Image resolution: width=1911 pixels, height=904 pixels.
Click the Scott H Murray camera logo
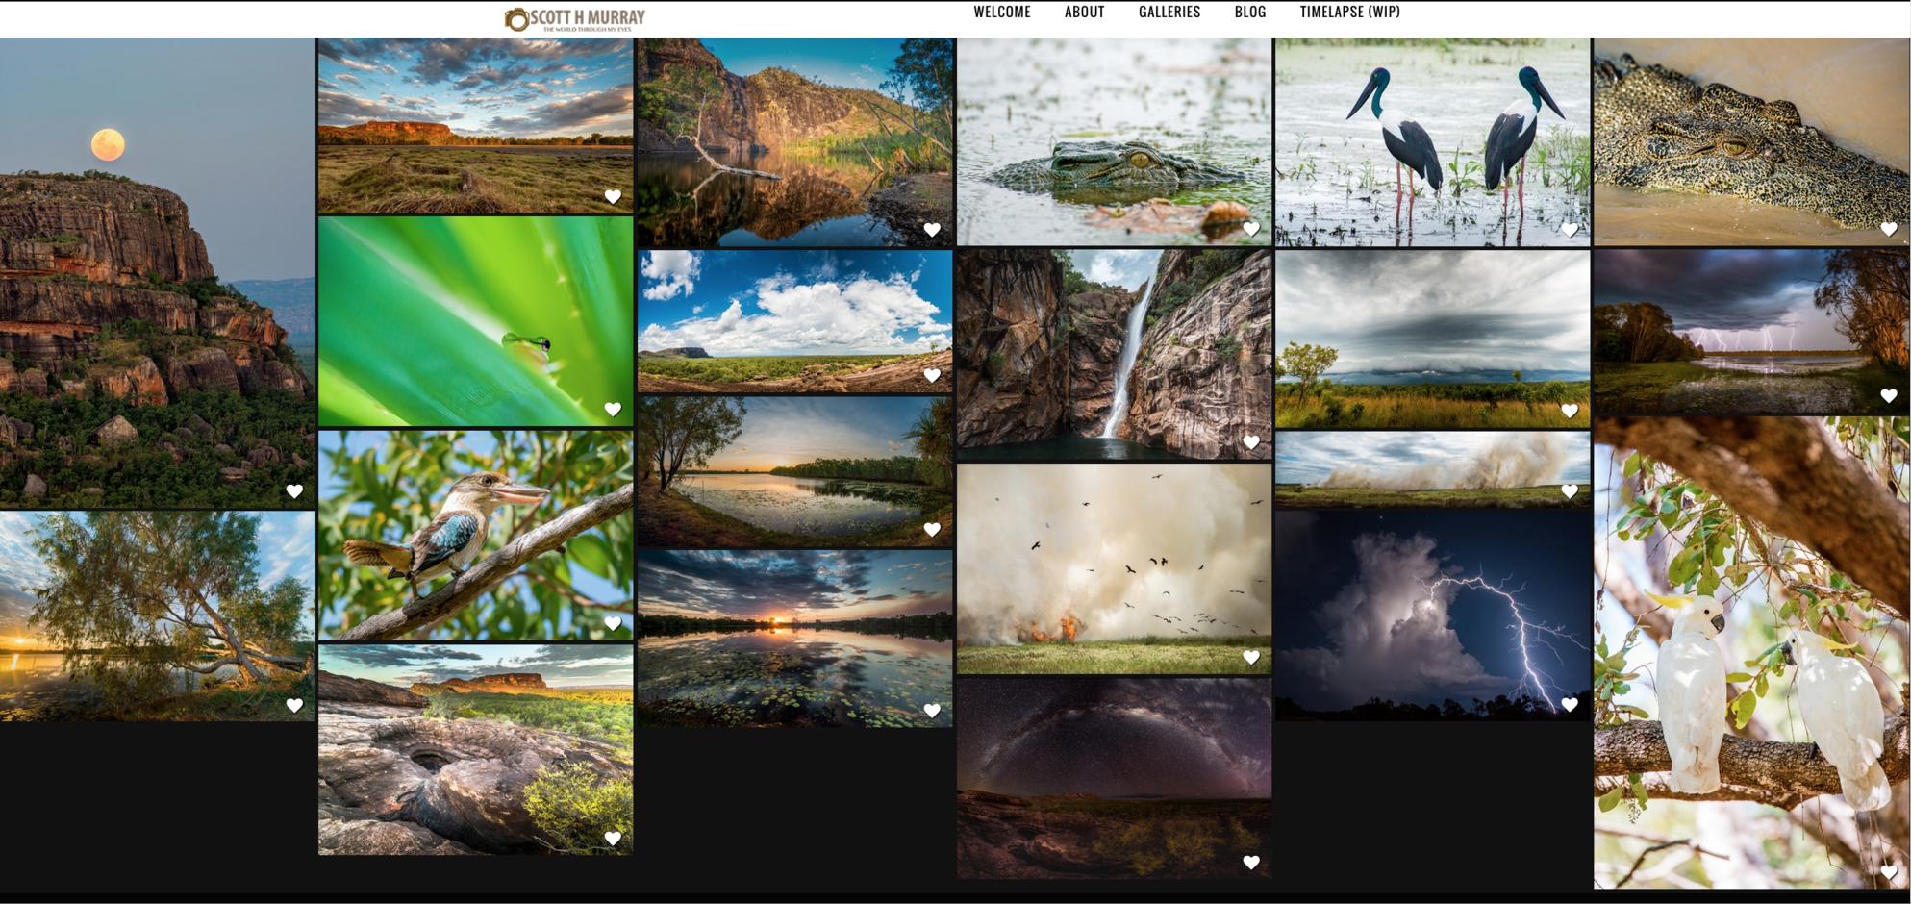(x=574, y=19)
